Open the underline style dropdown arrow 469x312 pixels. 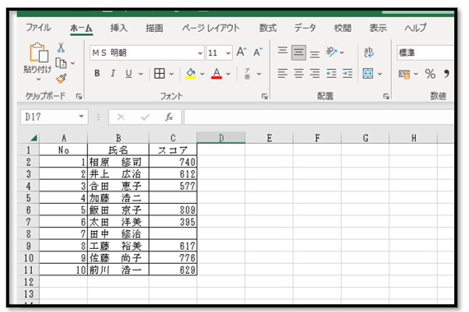(140, 74)
